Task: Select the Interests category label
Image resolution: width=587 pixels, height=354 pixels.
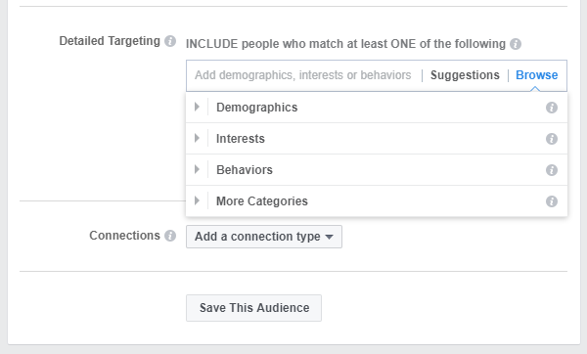Action: click(x=241, y=139)
